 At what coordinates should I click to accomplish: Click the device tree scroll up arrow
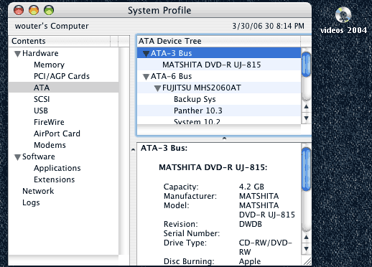[x=306, y=107]
